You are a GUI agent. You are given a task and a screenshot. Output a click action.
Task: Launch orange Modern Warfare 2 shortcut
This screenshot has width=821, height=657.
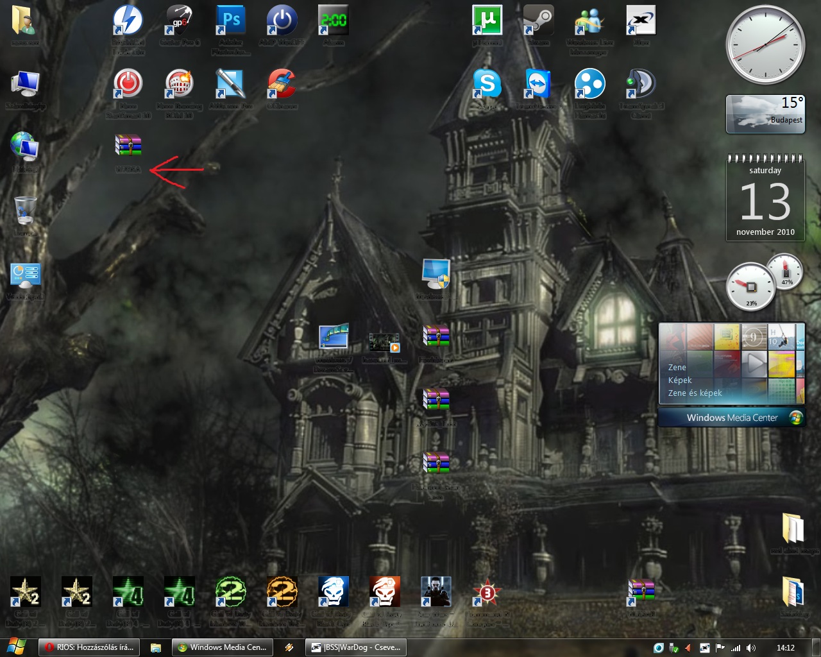282,592
